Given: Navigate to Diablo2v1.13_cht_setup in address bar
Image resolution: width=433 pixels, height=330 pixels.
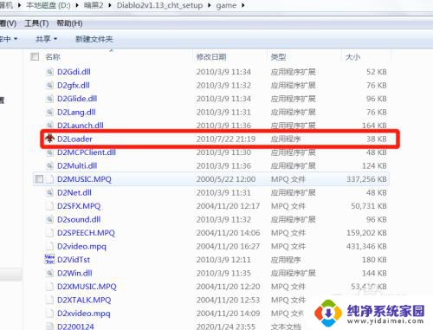Looking at the screenshot, I should (x=159, y=5).
